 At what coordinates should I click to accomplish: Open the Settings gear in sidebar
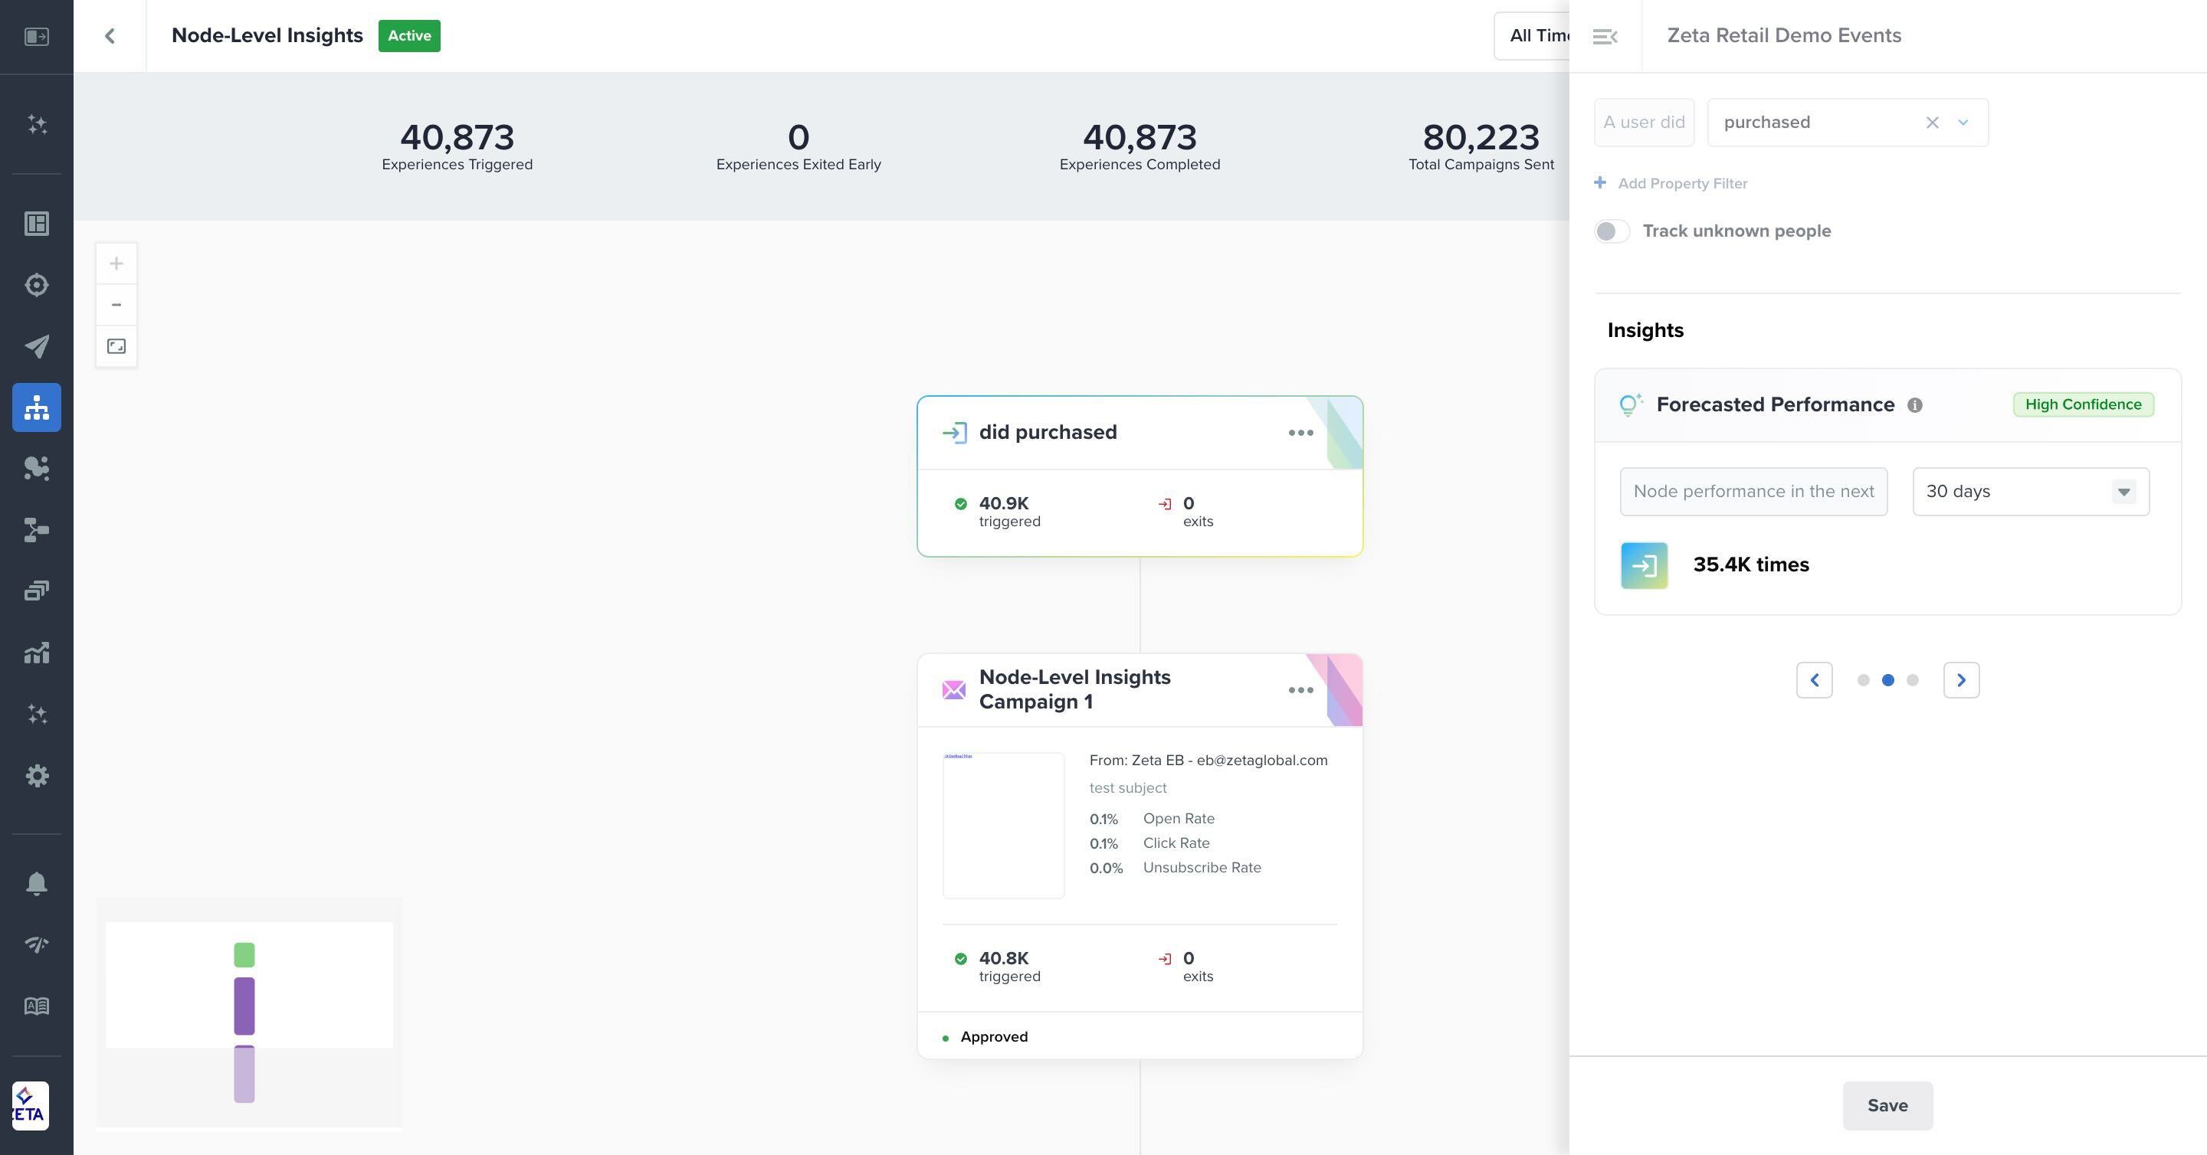point(36,776)
